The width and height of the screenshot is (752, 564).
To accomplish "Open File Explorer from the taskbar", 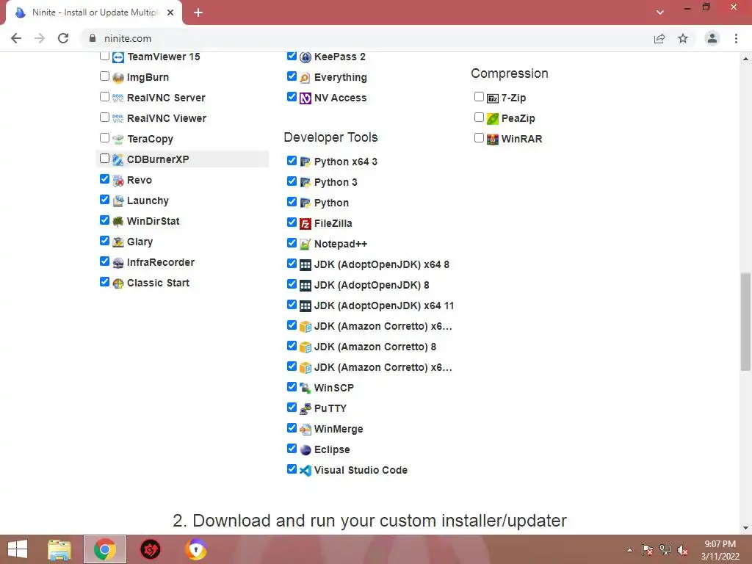I will pos(59,549).
